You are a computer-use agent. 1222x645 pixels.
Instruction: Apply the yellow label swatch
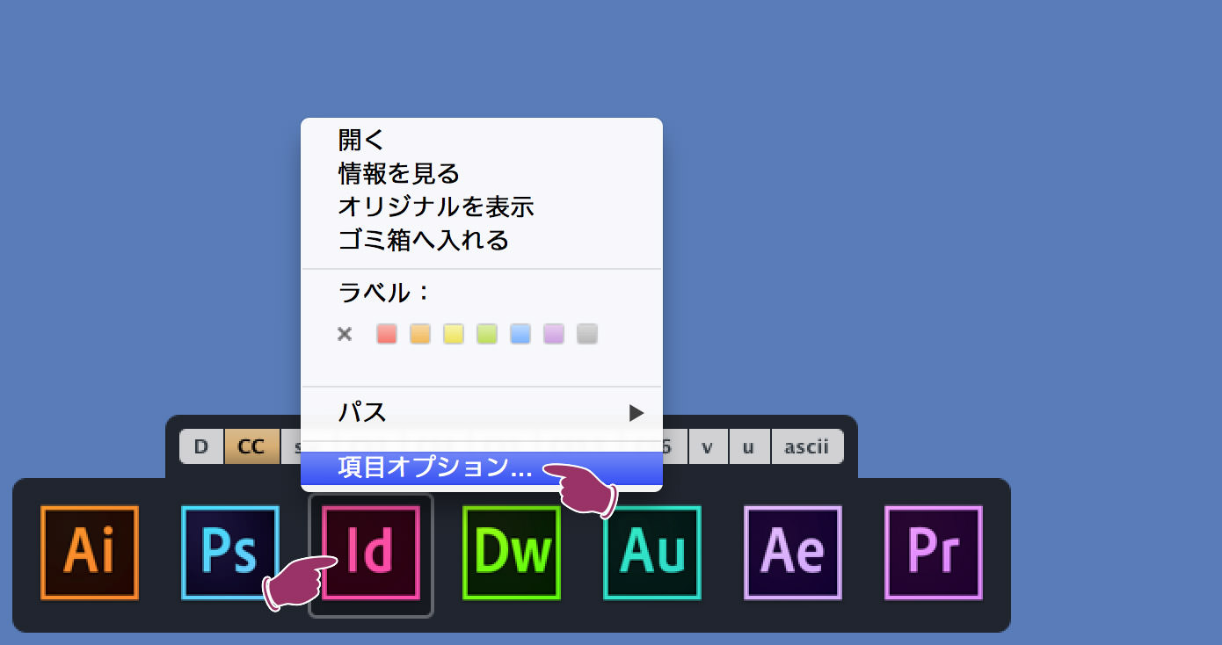(x=454, y=334)
